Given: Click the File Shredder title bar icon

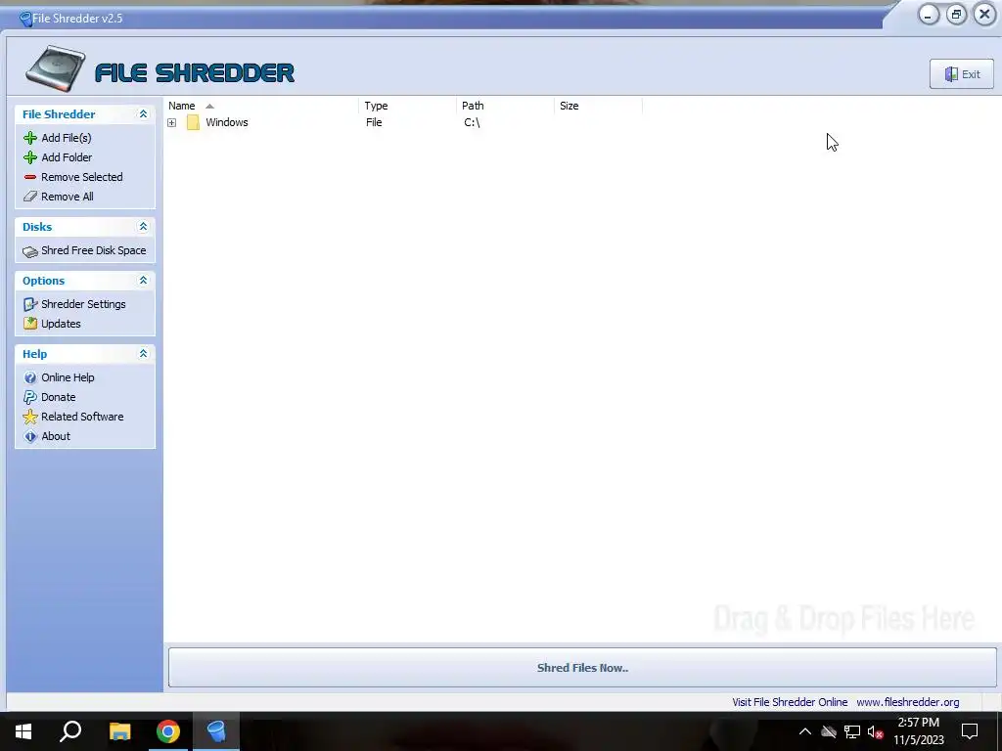Looking at the screenshot, I should pyautogui.click(x=25, y=20).
